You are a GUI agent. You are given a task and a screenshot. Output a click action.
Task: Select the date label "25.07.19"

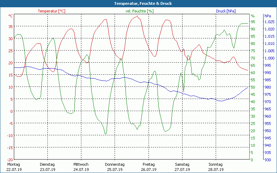tap(115, 170)
